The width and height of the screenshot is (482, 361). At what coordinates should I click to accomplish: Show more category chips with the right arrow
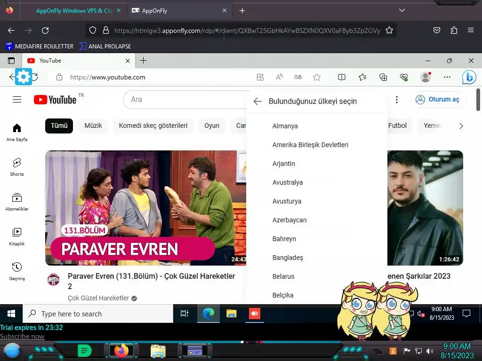coord(461,126)
